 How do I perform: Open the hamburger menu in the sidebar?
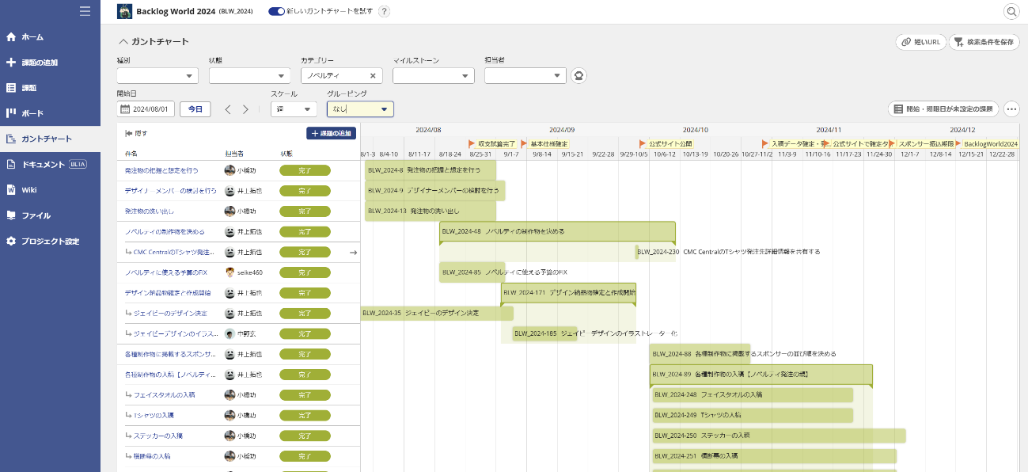[85, 11]
